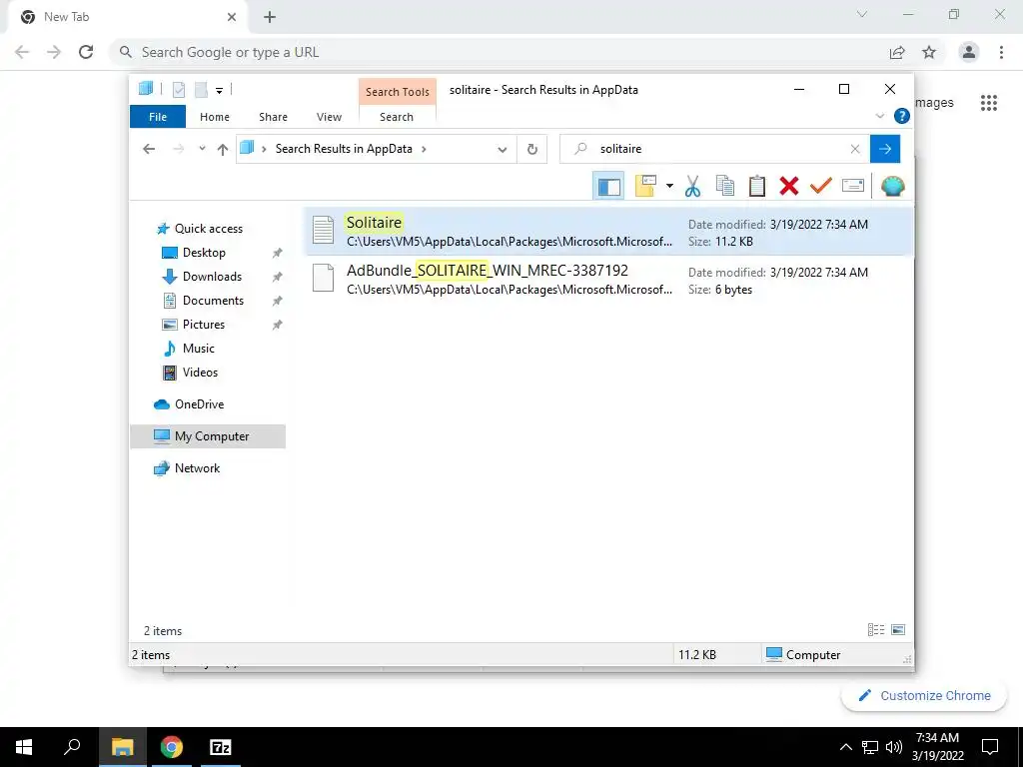Expand the chevron after Search Results in AppData

point(424,149)
